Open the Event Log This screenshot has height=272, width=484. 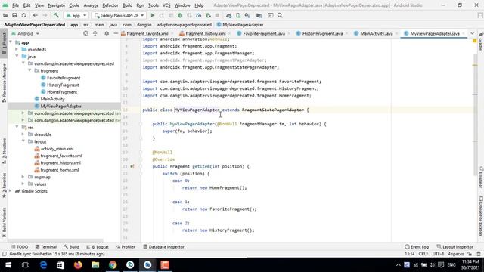point(417,247)
